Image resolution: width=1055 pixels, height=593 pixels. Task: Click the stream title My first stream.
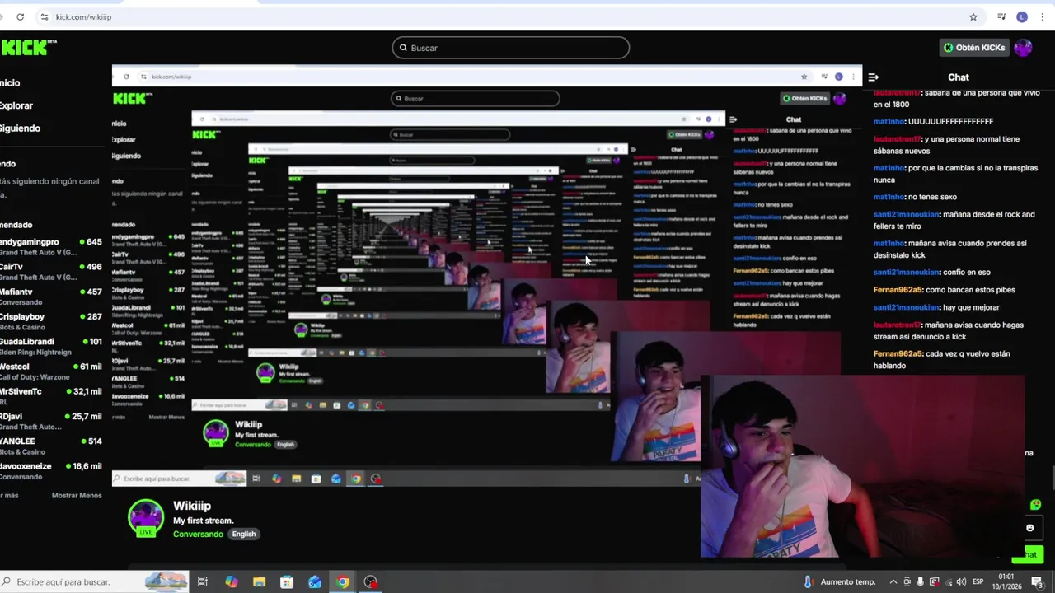[204, 521]
